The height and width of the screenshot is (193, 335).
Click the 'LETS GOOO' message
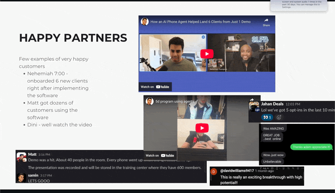pos(39,181)
